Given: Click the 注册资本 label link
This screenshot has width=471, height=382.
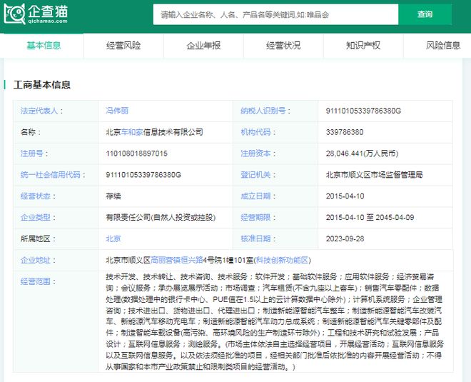Looking at the screenshot, I should coord(255,154).
